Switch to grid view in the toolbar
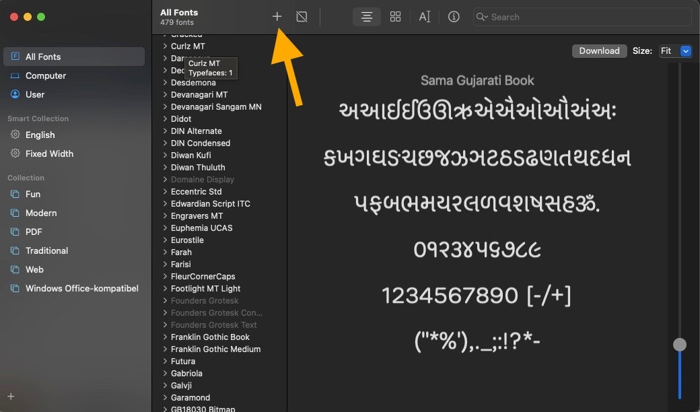This screenshot has height=412, width=700. click(395, 16)
